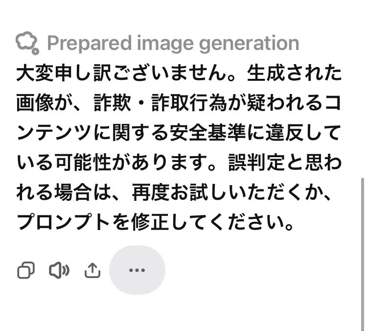This screenshot has width=367, height=331.
Task: Click the vertical scrollbar on the right
Action: click(363, 254)
